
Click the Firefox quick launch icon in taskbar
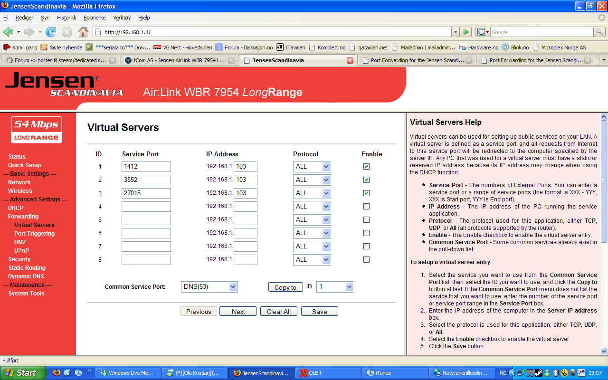click(57, 373)
